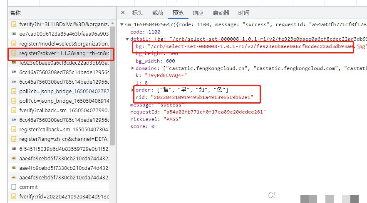Click script icon of register?sdkver=1.1.3 row

click(14, 53)
